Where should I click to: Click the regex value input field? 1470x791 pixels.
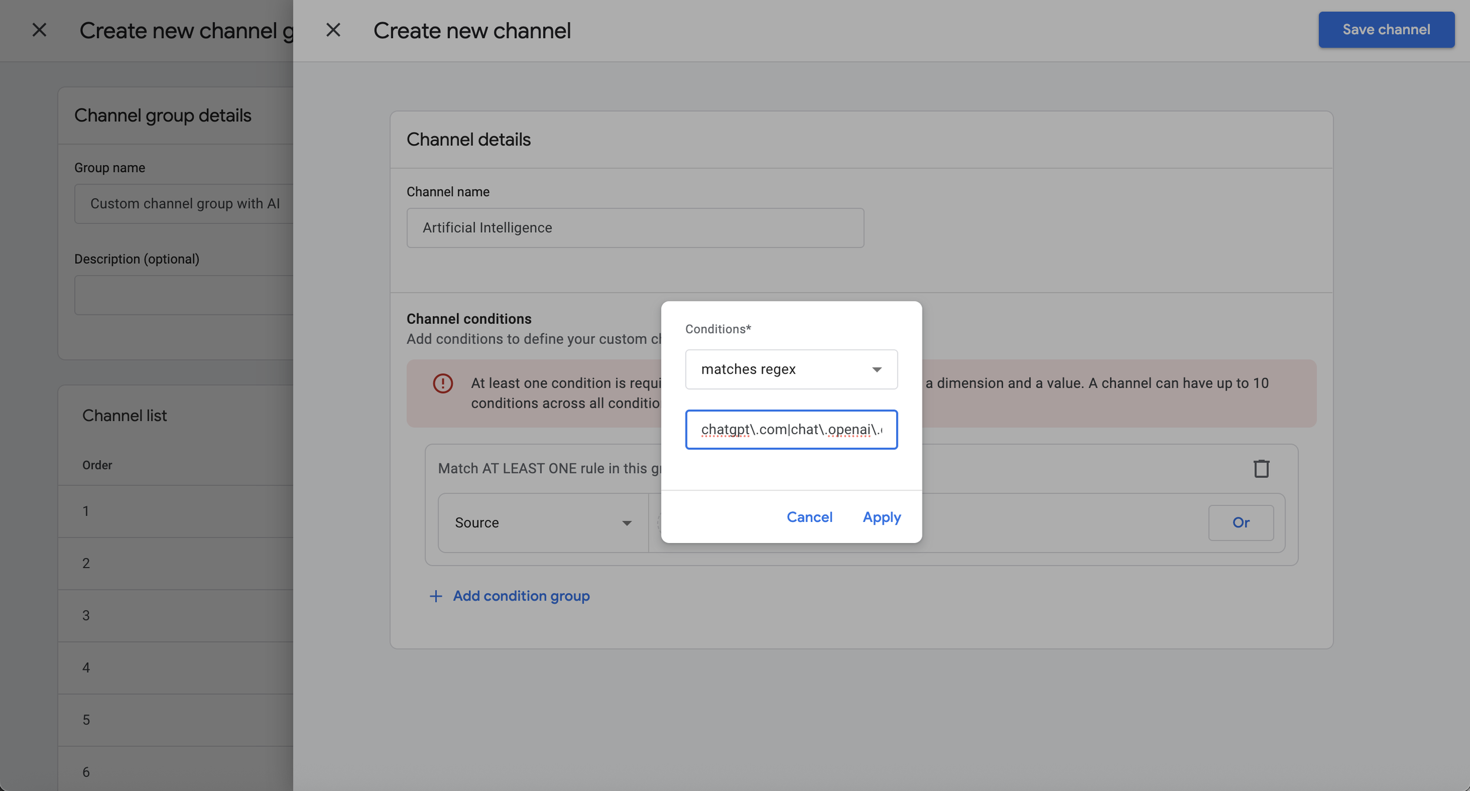(791, 430)
